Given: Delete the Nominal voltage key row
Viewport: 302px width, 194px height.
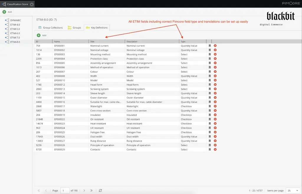Looking at the screenshot, I should click(215, 50).
